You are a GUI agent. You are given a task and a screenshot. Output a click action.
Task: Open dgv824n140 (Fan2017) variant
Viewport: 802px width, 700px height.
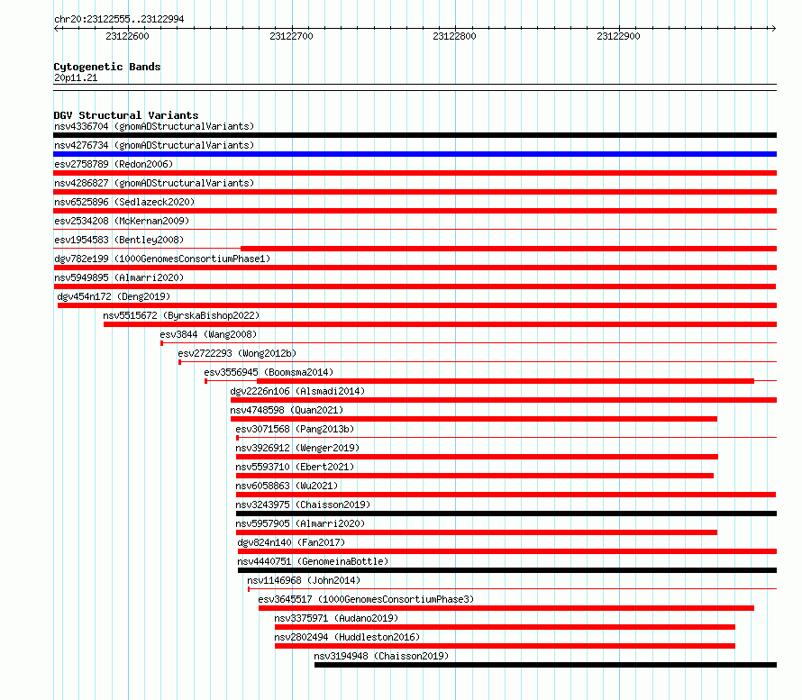[291, 542]
